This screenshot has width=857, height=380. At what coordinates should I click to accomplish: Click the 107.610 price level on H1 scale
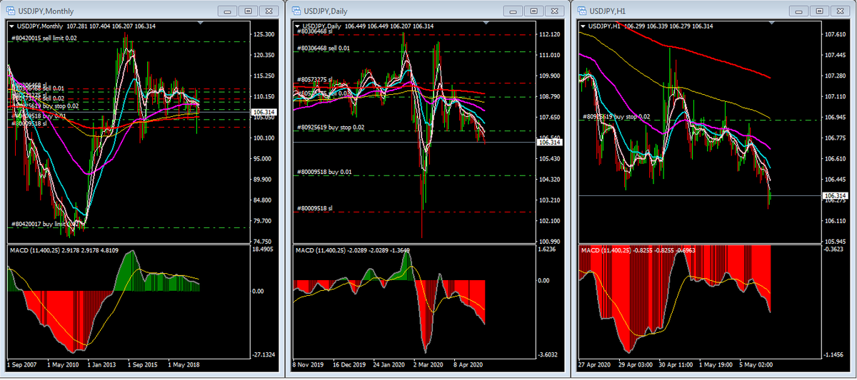click(x=836, y=34)
